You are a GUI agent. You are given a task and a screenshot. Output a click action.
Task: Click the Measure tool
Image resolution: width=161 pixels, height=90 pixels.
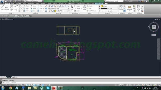[130, 8]
